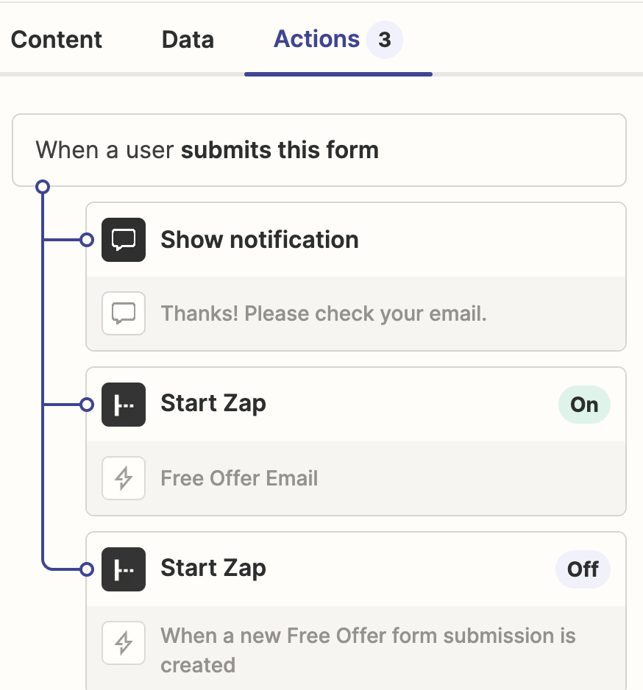
Task: Switch to the Content tab
Action: pyautogui.click(x=57, y=39)
